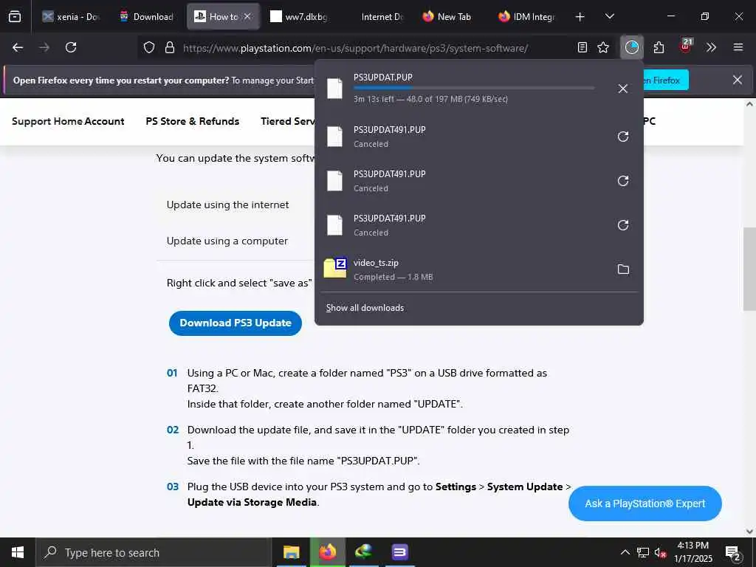Click the Downloads toolbar button
The height and width of the screenshot is (567, 756).
[632, 47]
